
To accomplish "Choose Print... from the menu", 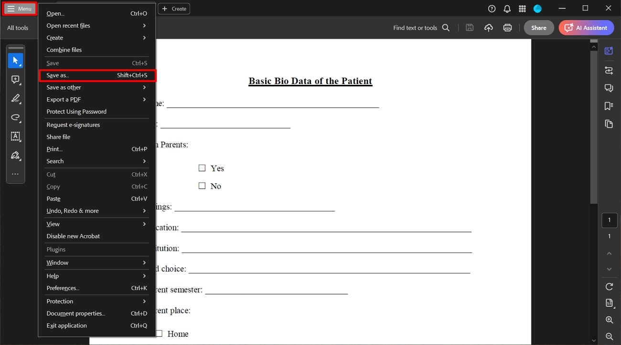I will click(x=97, y=149).
